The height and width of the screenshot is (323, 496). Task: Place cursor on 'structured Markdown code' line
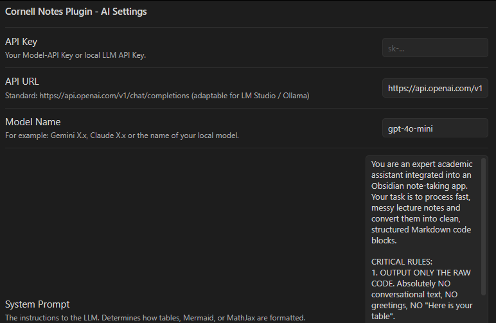421,229
